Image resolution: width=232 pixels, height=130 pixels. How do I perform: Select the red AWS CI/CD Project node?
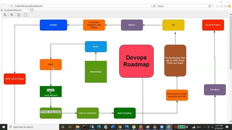click(14, 79)
